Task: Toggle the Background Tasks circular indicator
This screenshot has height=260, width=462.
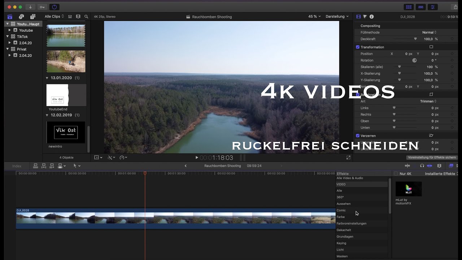Action: 55,7
